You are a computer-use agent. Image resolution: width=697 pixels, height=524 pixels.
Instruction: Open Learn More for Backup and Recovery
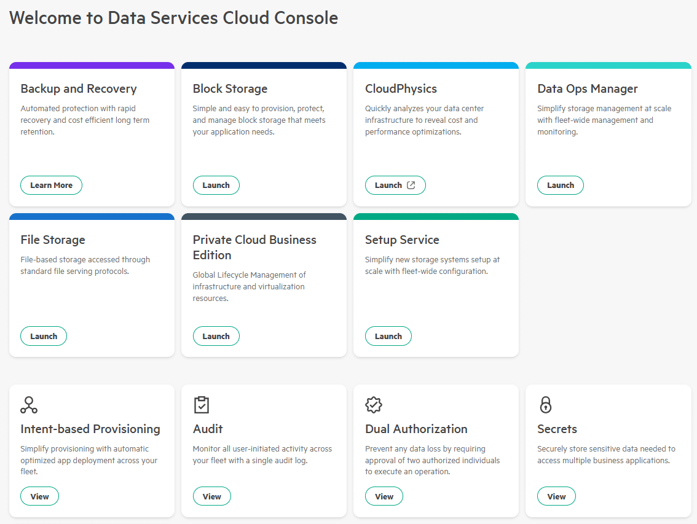(51, 185)
